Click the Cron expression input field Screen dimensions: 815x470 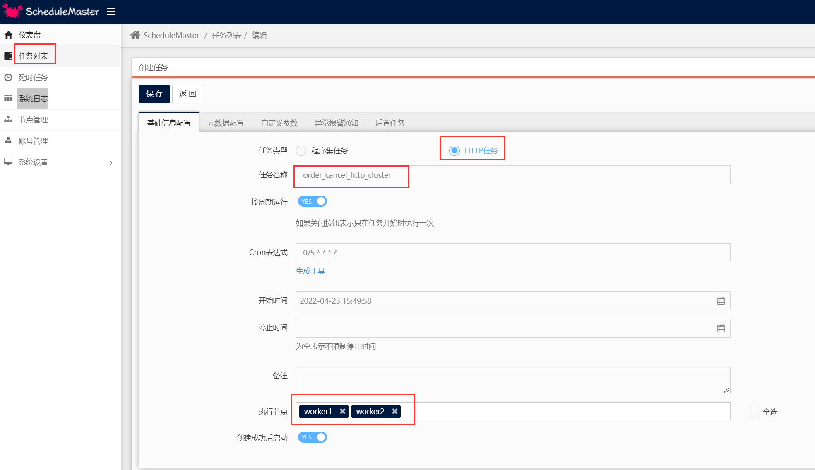(512, 253)
